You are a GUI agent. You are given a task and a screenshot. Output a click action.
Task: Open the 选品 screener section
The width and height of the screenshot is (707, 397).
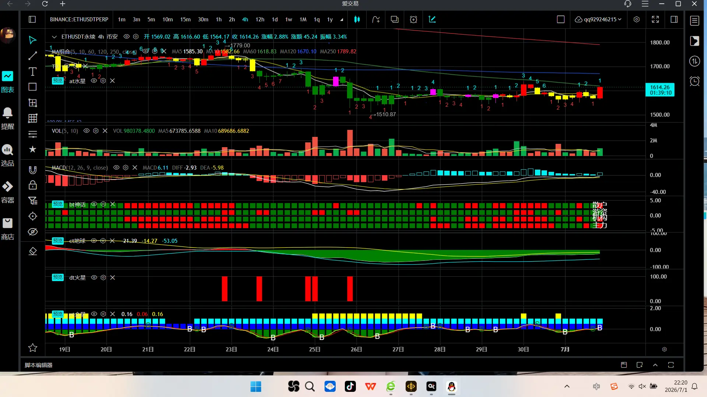point(7,156)
